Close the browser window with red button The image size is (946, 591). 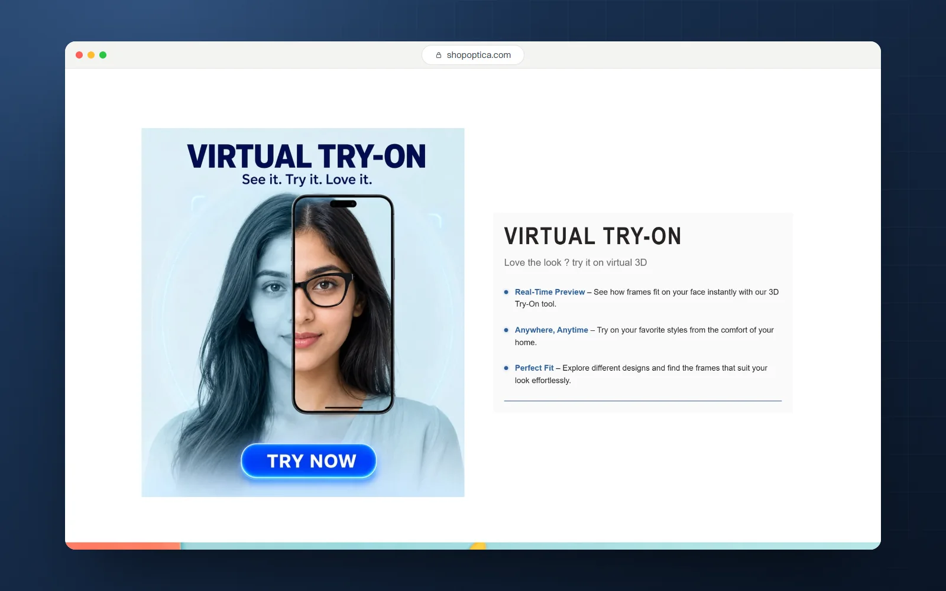click(79, 55)
